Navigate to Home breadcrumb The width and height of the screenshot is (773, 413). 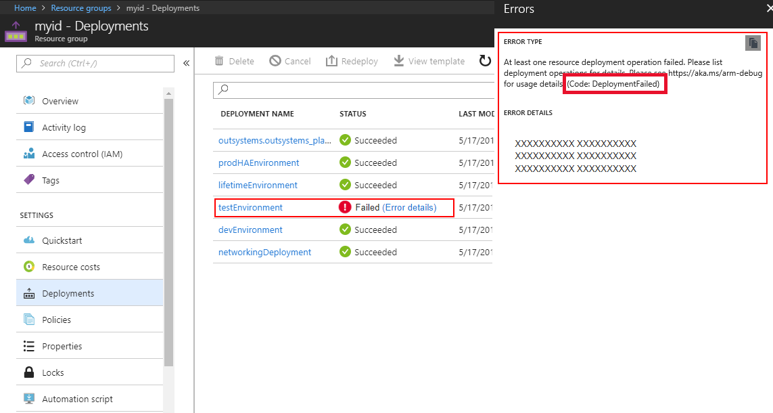[24, 7]
